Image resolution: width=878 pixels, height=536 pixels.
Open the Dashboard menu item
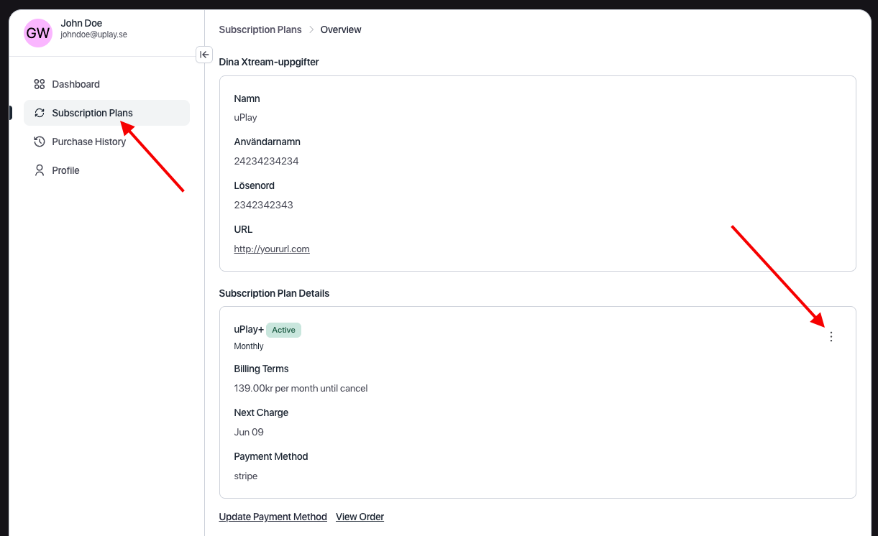coord(106,84)
